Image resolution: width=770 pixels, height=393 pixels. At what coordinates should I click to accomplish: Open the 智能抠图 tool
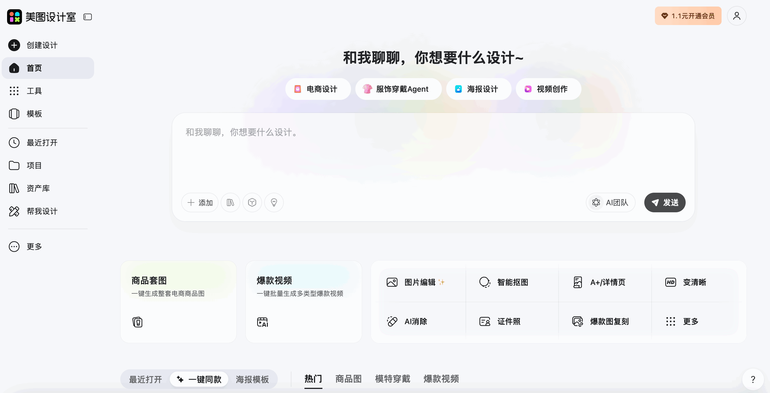(512, 282)
